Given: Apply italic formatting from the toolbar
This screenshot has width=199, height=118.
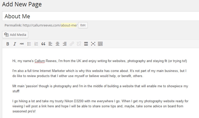Looking at the screenshot, I should [15, 44].
